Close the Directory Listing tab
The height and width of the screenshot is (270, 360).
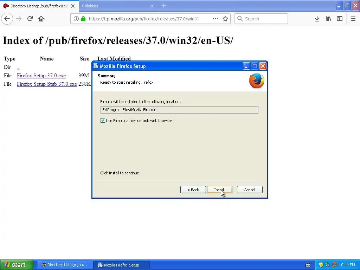click(73, 6)
